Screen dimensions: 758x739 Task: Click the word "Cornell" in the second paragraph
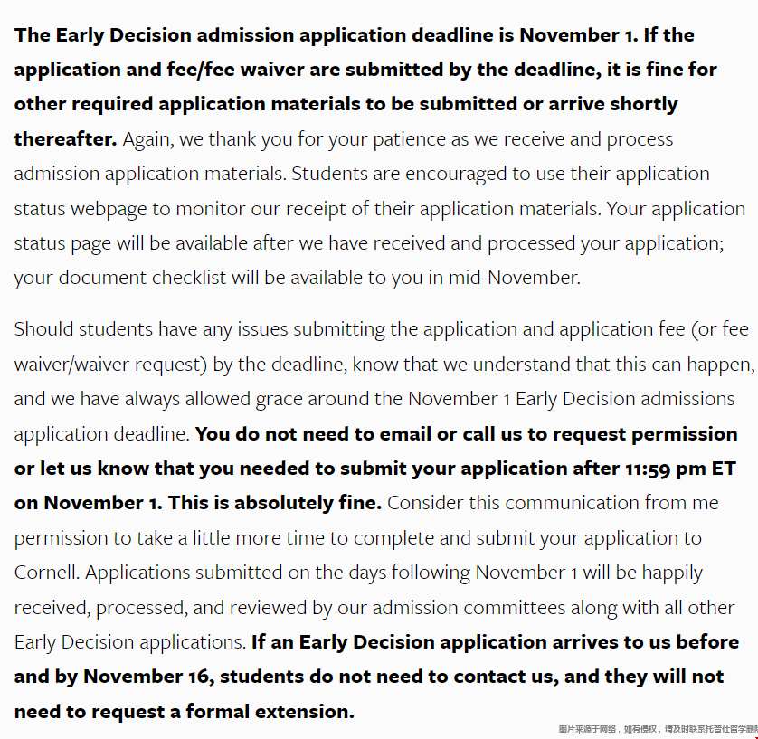point(45,573)
